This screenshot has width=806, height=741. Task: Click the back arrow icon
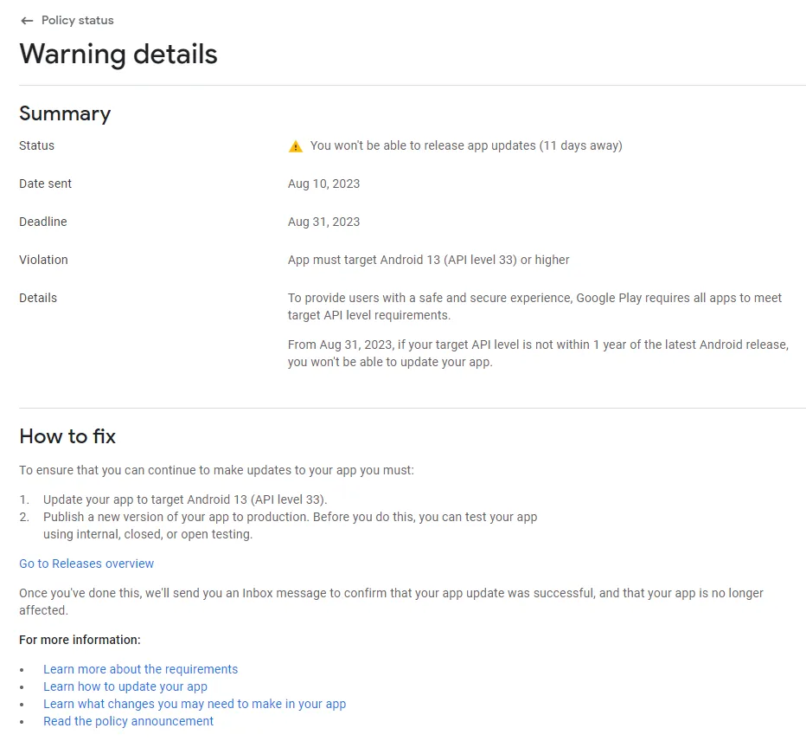(x=27, y=21)
